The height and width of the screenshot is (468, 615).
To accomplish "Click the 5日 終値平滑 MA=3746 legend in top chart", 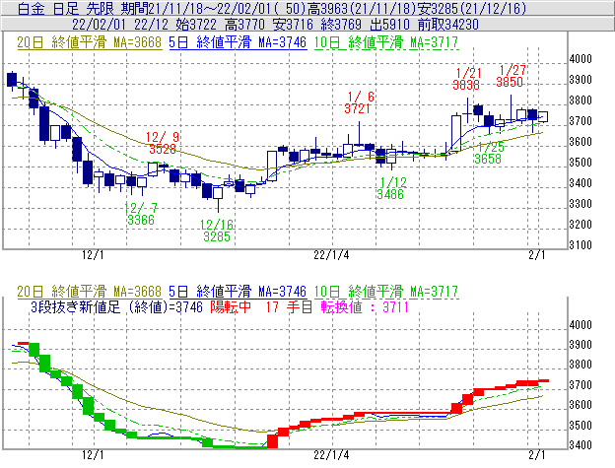I will pyautogui.click(x=238, y=42).
